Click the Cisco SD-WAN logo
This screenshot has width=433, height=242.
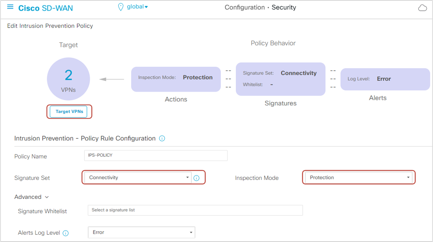pyautogui.click(x=45, y=8)
